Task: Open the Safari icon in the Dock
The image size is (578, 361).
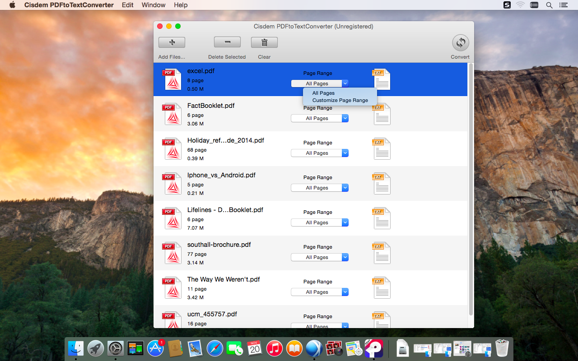Action: coord(215,348)
